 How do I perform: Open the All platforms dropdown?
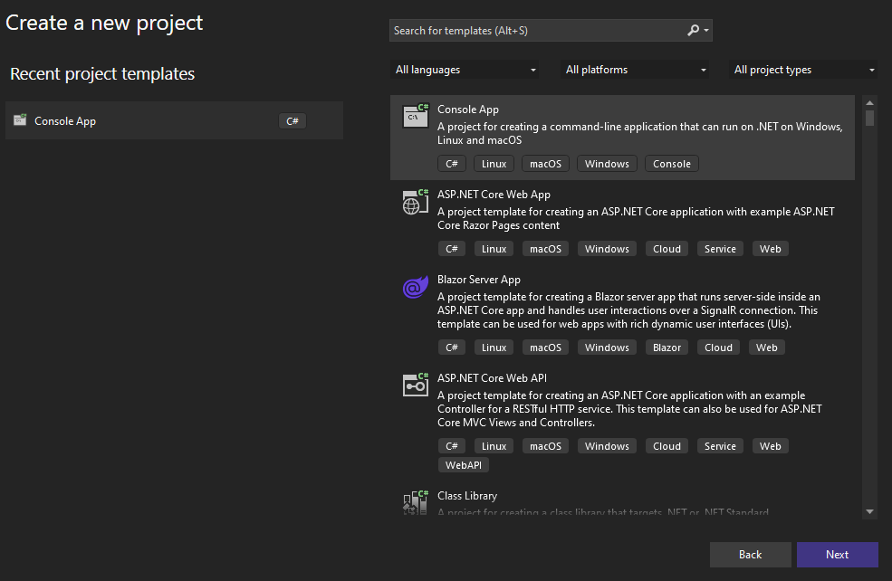(x=634, y=69)
